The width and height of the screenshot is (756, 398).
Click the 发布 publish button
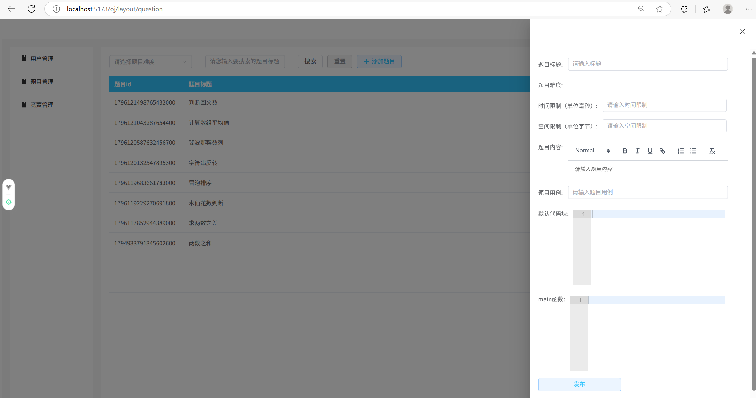click(579, 385)
